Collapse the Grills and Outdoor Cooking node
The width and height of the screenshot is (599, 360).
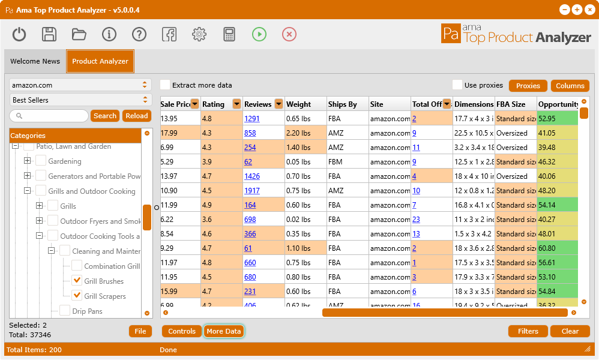coord(27,191)
